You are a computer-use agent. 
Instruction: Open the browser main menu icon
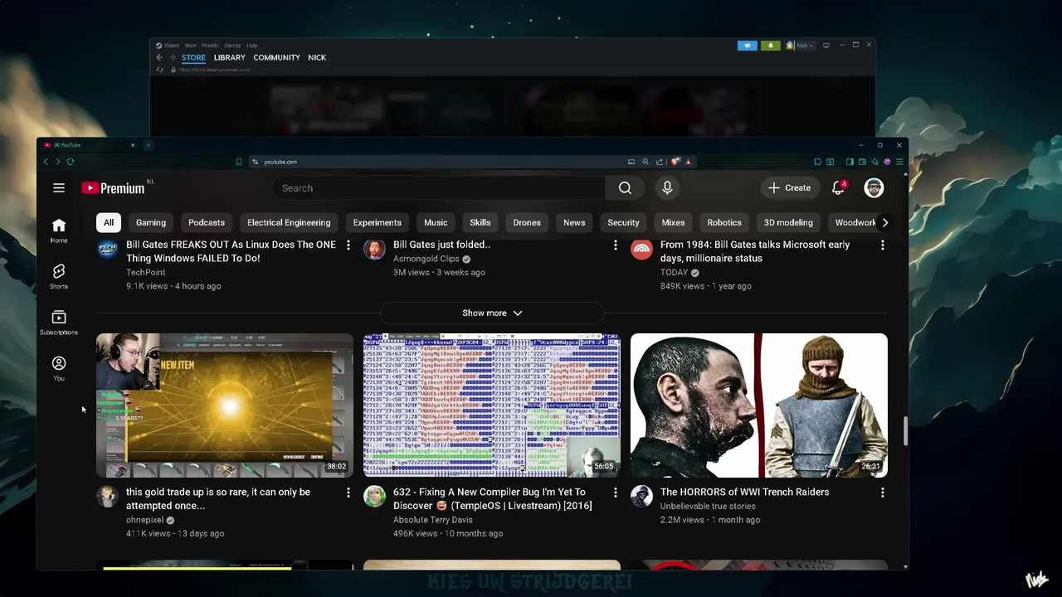pos(899,162)
